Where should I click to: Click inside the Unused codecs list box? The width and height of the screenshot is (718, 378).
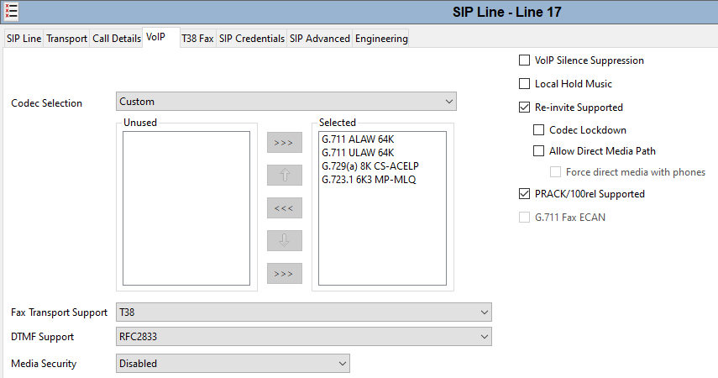(186, 208)
